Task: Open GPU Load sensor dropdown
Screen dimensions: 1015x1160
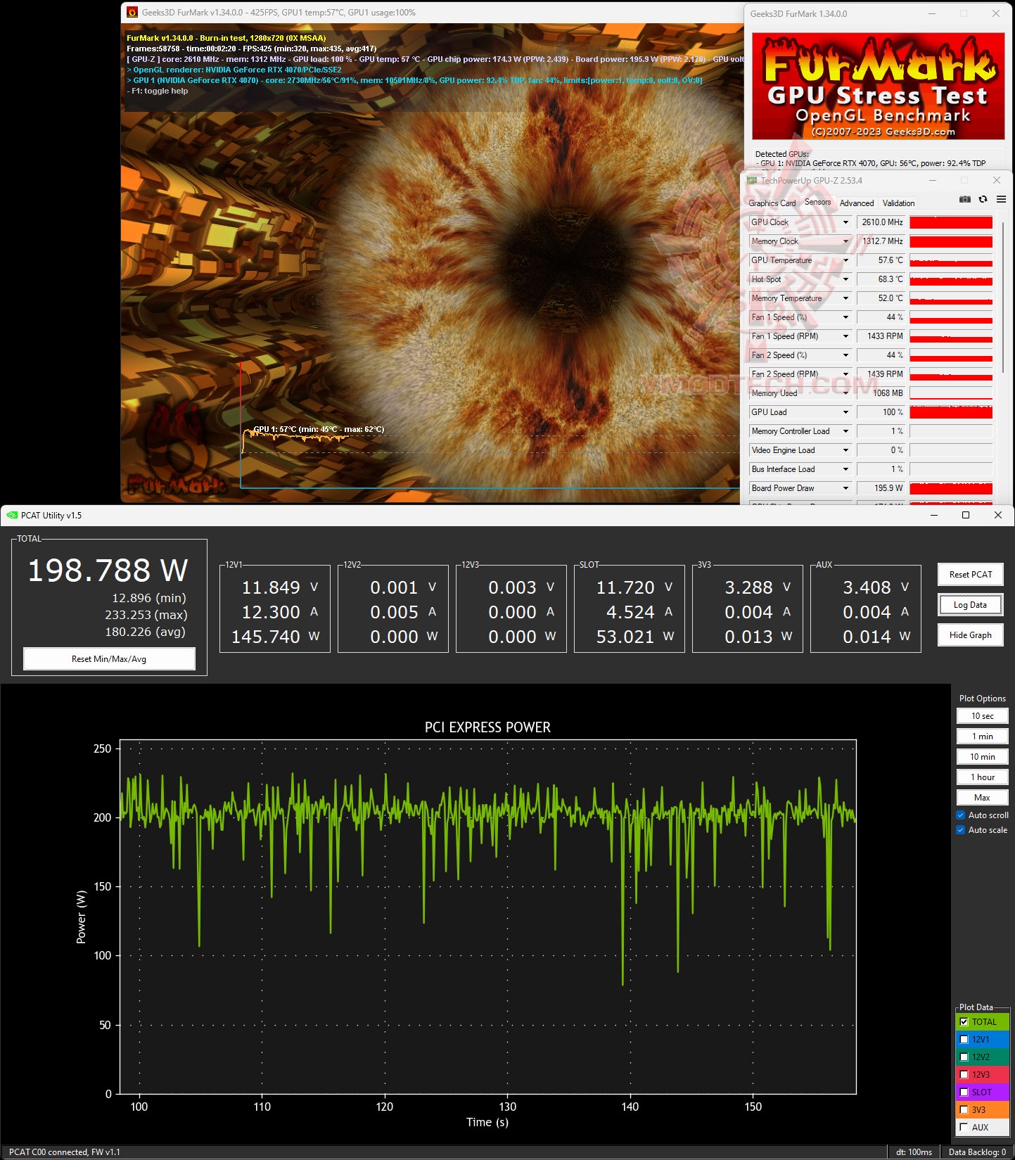Action: click(845, 412)
